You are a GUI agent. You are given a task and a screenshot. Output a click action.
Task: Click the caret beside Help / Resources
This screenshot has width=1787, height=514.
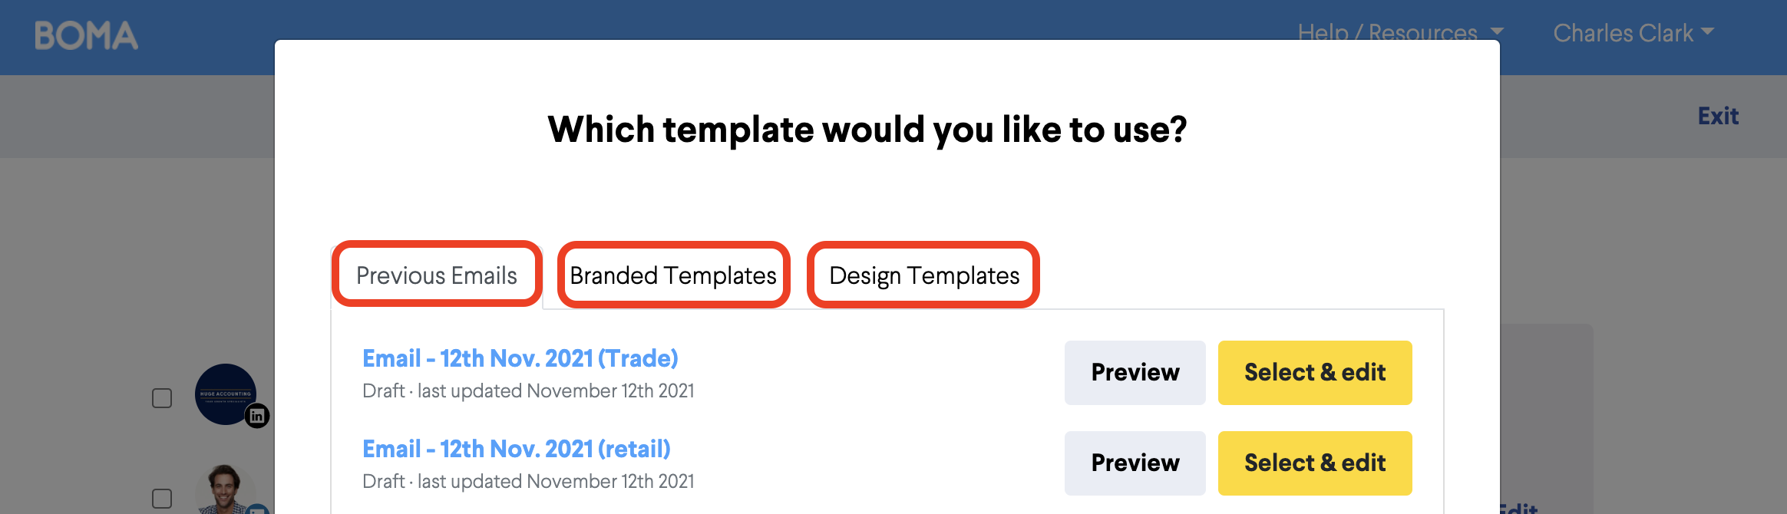1497,31
